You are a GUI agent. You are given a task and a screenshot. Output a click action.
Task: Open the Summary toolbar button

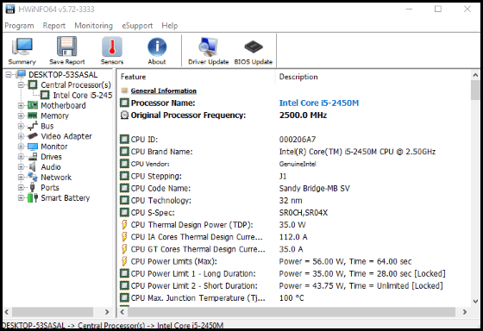point(22,51)
